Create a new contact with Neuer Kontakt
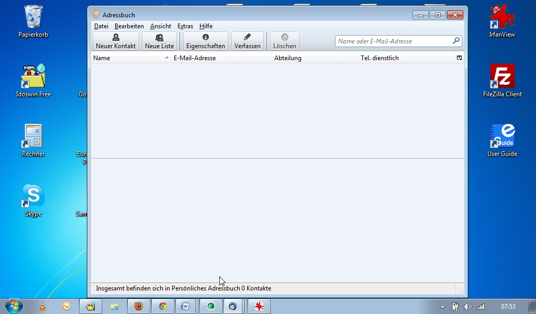536x314 pixels. (116, 41)
